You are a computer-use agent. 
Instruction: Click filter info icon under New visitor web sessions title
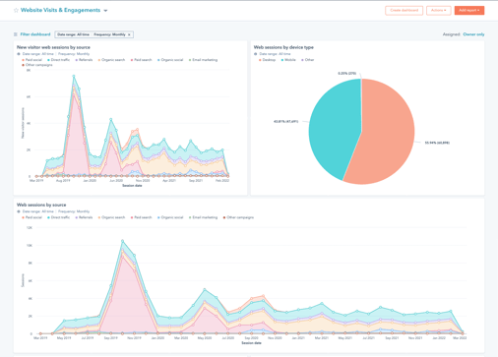pyautogui.click(x=19, y=54)
